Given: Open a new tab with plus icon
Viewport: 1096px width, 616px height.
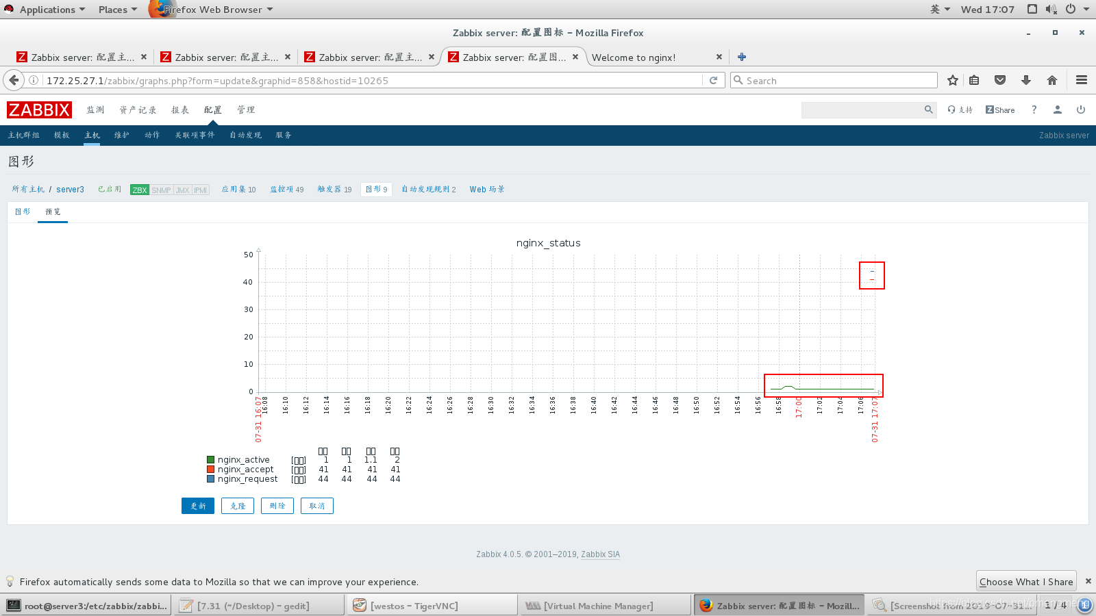Looking at the screenshot, I should (742, 57).
